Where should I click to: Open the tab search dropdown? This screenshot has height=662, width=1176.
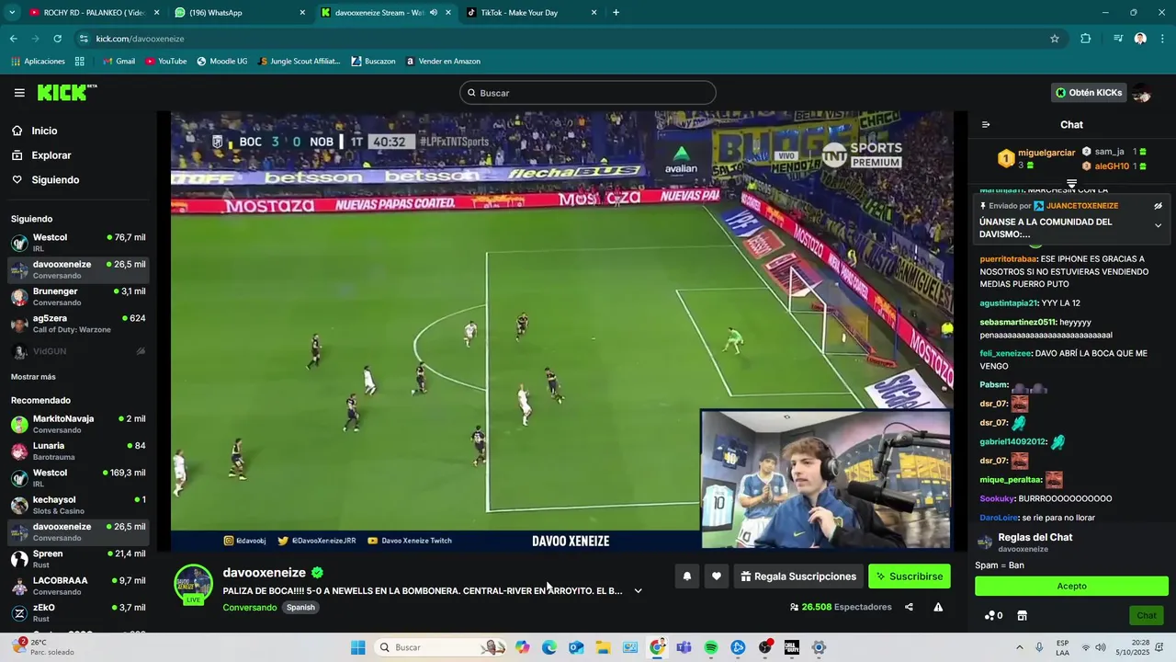point(12,13)
